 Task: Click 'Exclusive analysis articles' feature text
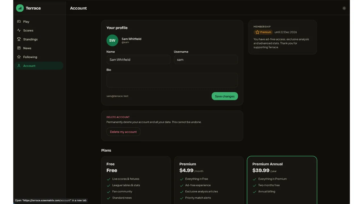[x=202, y=192]
